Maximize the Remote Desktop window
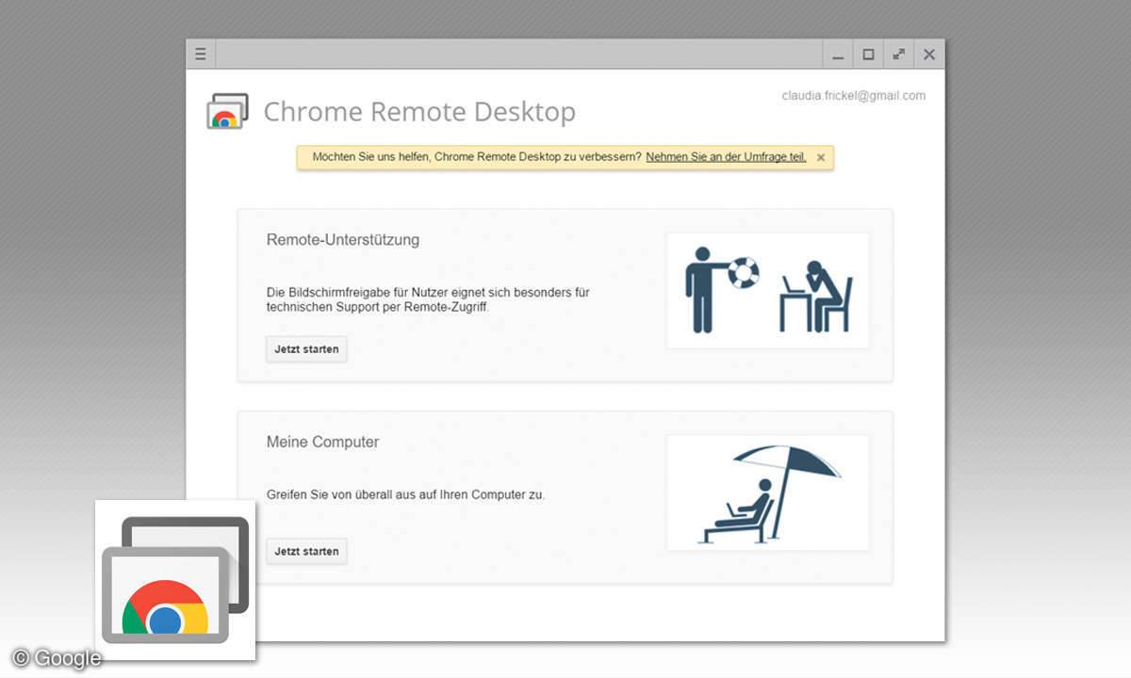Viewport: 1131px width, 678px height. (868, 55)
